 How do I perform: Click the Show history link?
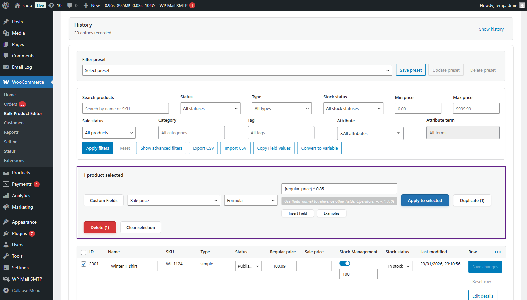491,29
